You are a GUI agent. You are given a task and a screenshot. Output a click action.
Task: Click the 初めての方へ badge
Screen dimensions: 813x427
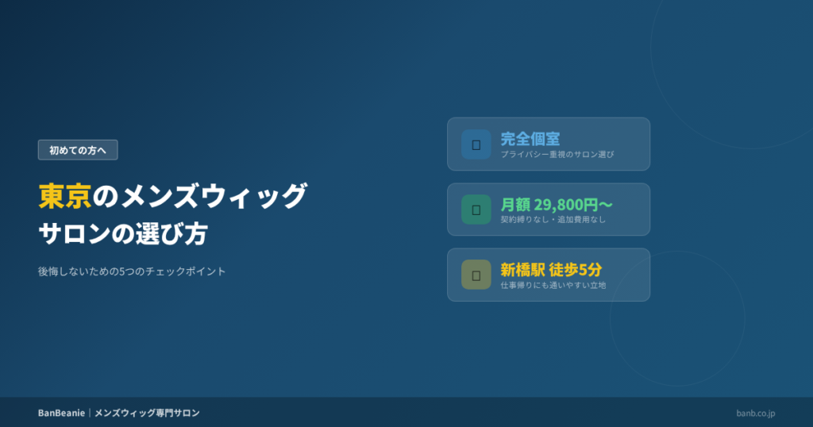click(x=78, y=149)
